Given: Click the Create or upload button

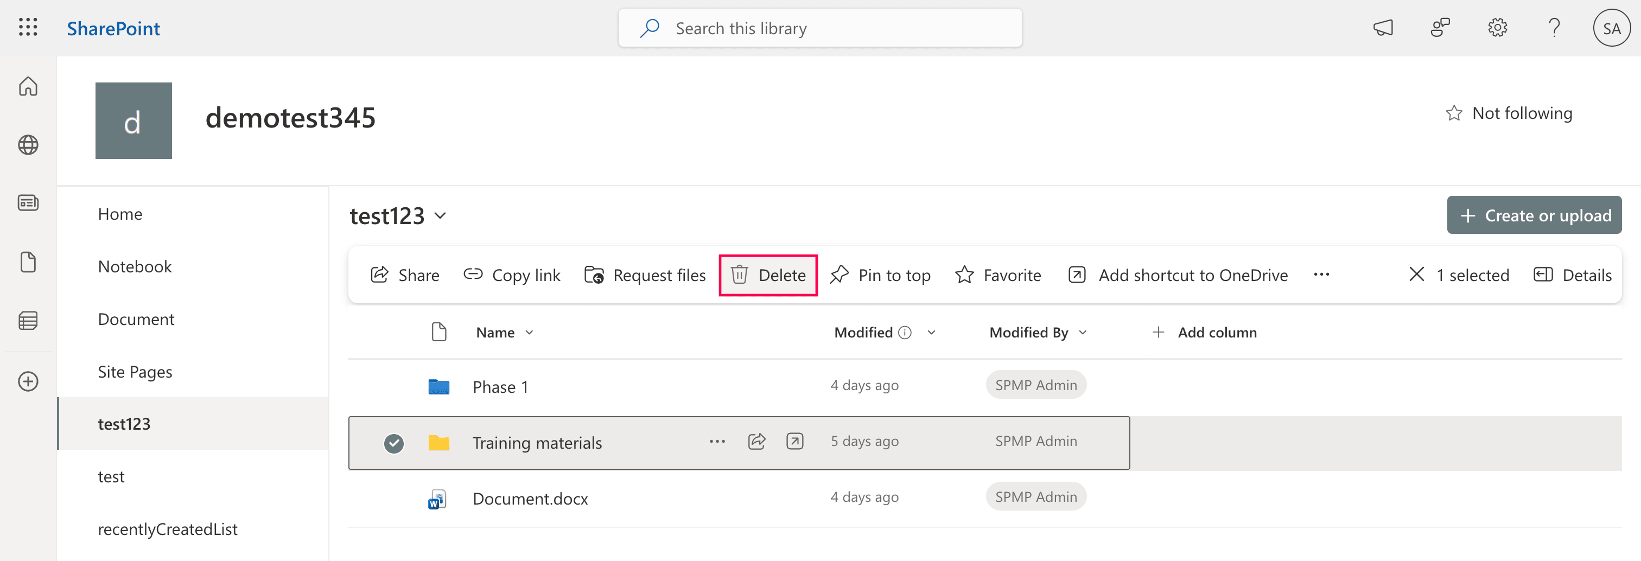Looking at the screenshot, I should coord(1534,215).
